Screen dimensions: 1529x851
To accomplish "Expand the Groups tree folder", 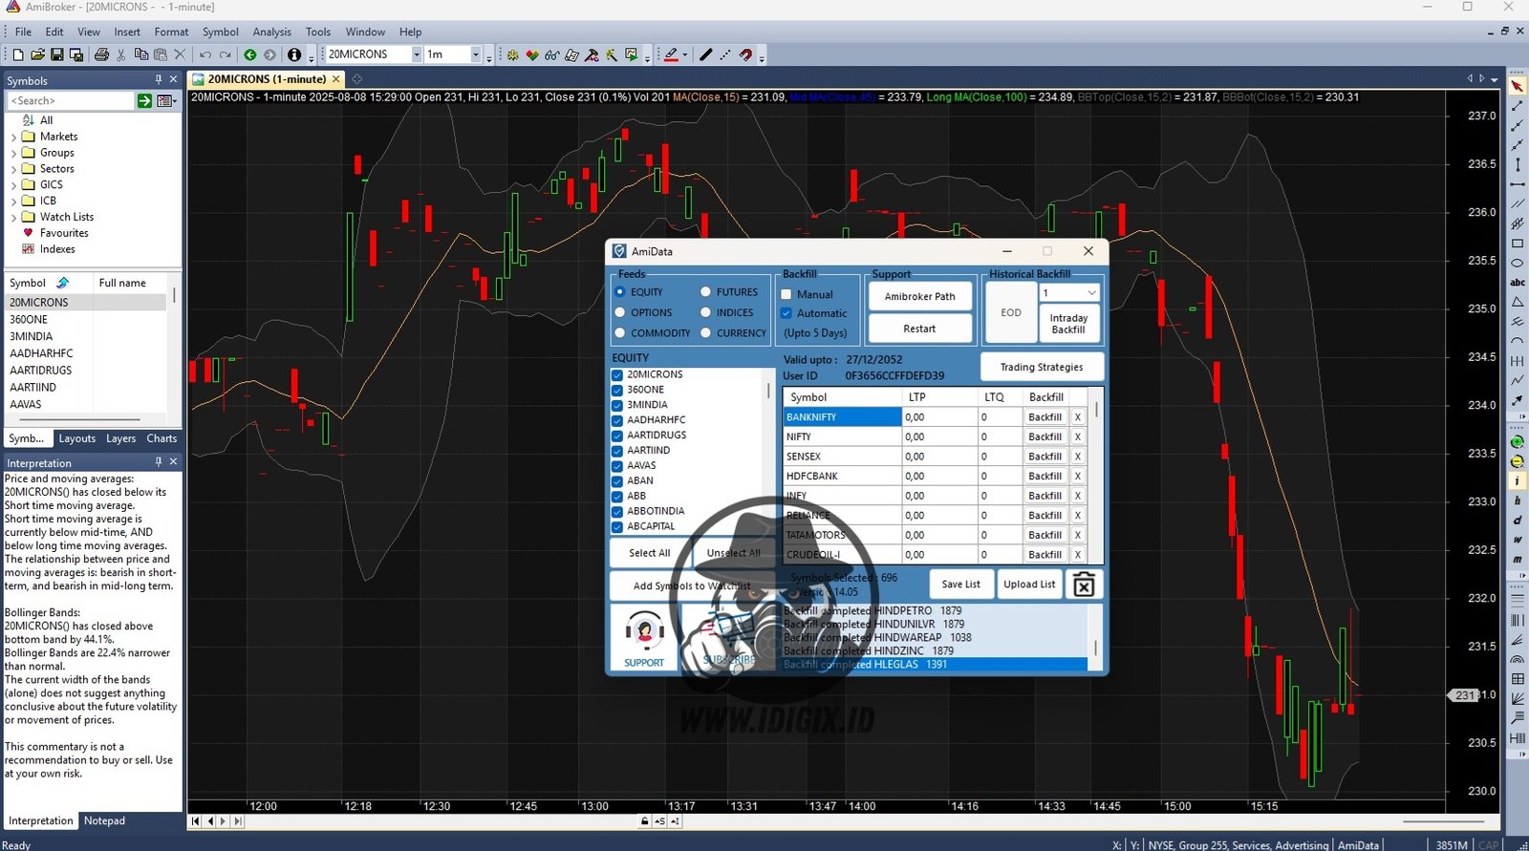I will 13,153.
